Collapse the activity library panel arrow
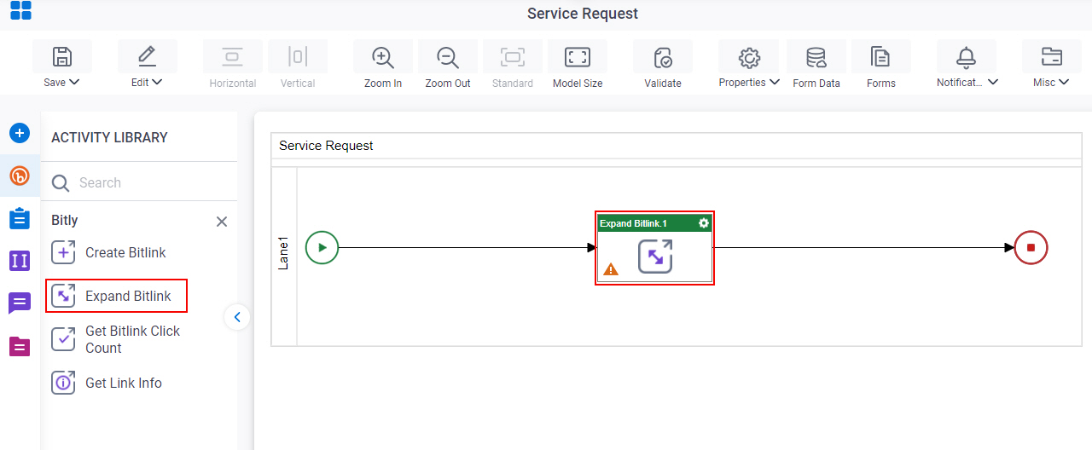1092x450 pixels. tap(237, 317)
